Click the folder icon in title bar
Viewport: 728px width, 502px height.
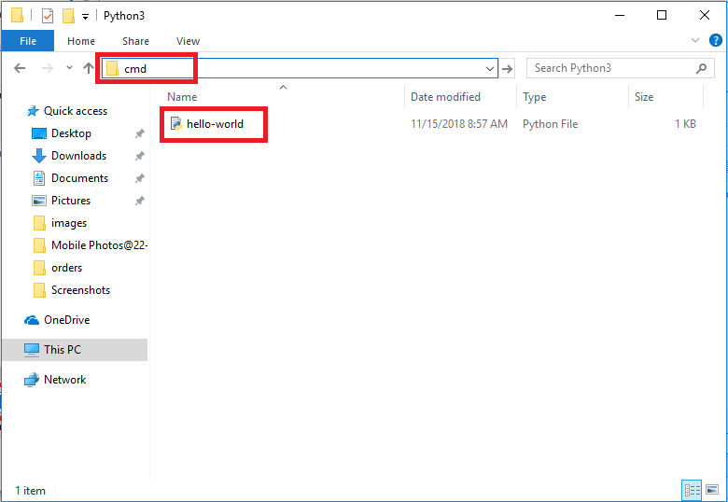pos(17,16)
